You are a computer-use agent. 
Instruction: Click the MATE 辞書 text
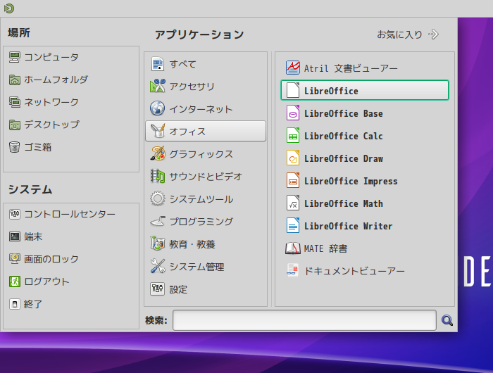pos(325,248)
